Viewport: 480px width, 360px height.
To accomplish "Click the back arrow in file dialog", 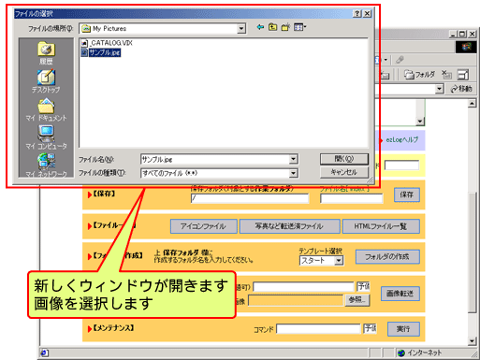I will click(260, 27).
